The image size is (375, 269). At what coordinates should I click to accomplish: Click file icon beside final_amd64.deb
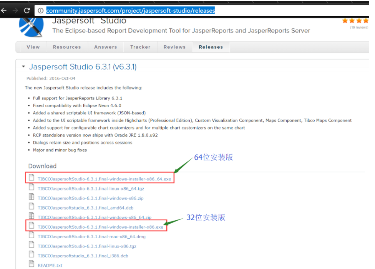click(32, 206)
